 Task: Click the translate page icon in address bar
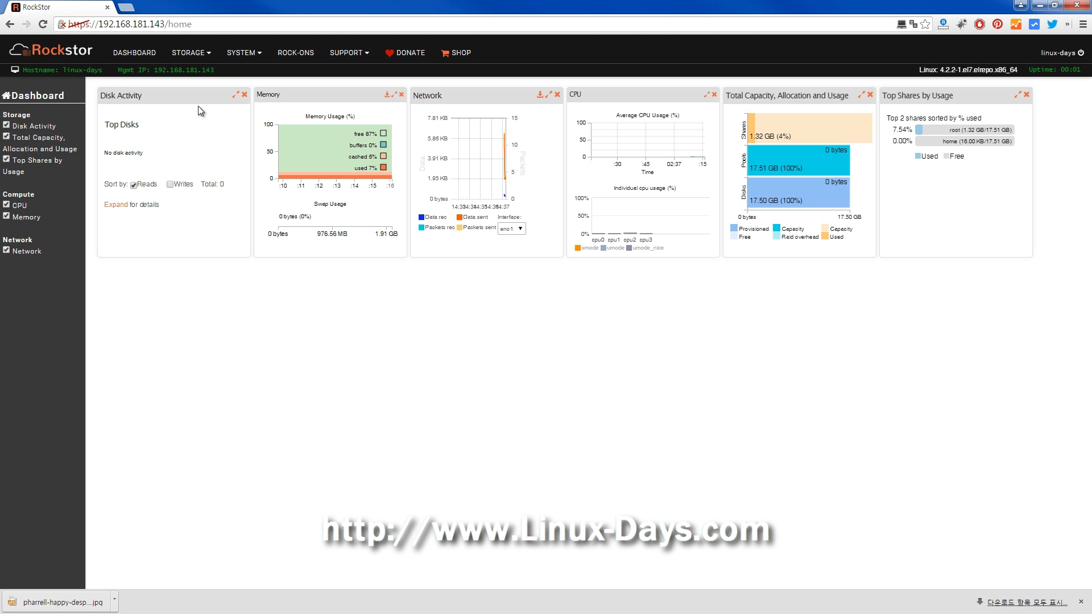coord(913,24)
